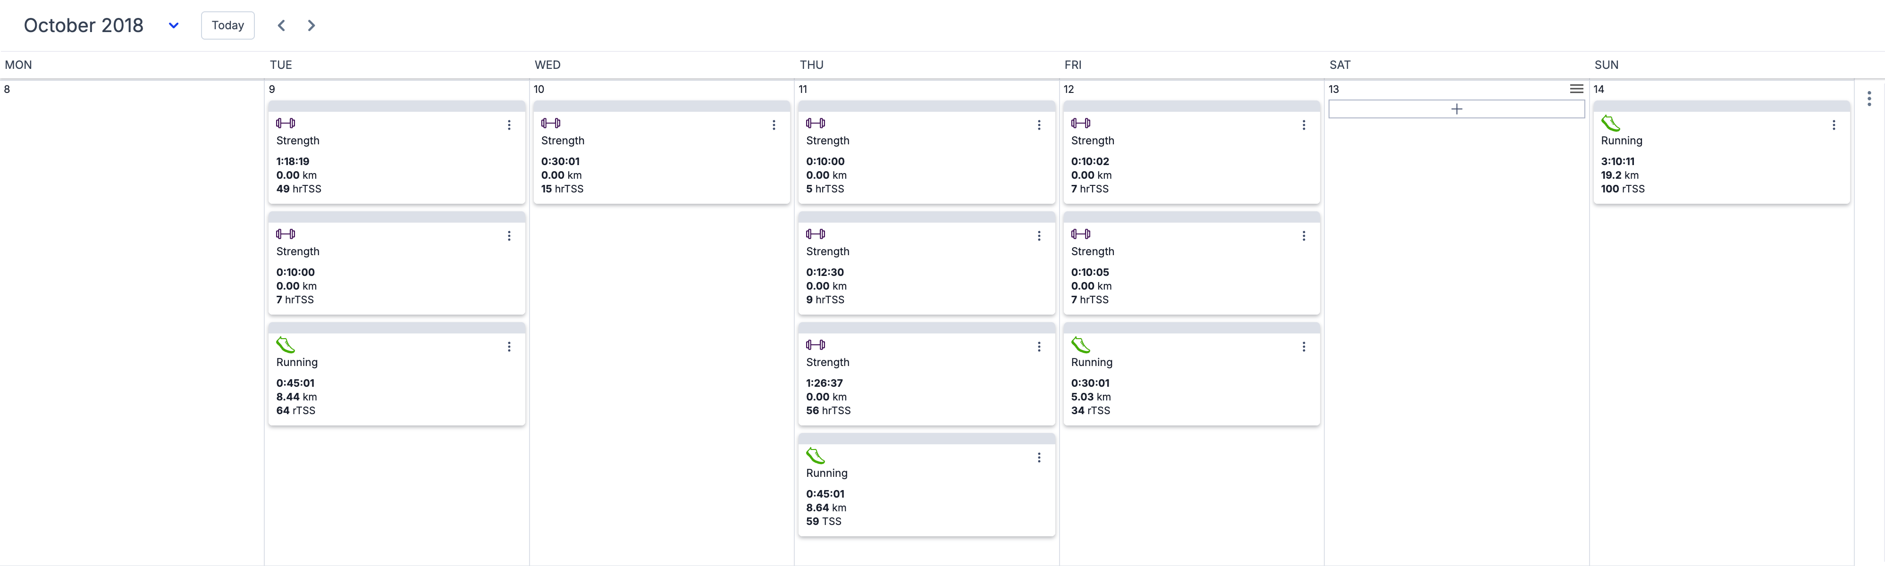Open options menu for Sunday 19.2 km run
The width and height of the screenshot is (1885, 566).
click(x=1833, y=125)
